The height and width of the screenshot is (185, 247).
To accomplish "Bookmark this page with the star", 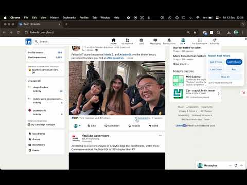I will coord(195,32).
